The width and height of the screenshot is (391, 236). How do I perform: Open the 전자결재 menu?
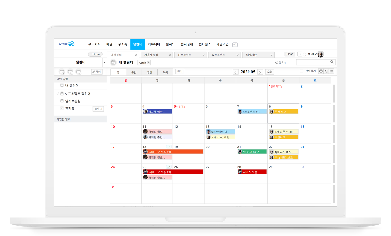coord(187,44)
